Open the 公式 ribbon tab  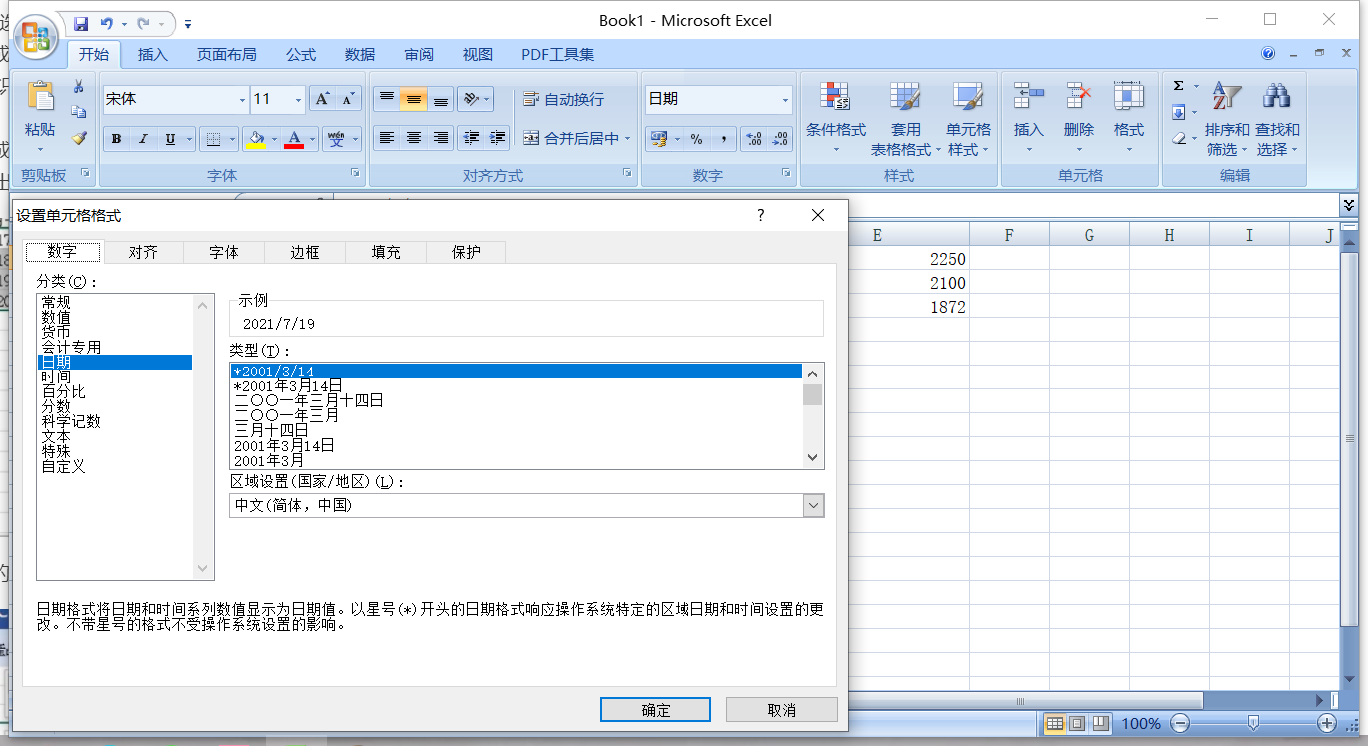pyautogui.click(x=301, y=55)
